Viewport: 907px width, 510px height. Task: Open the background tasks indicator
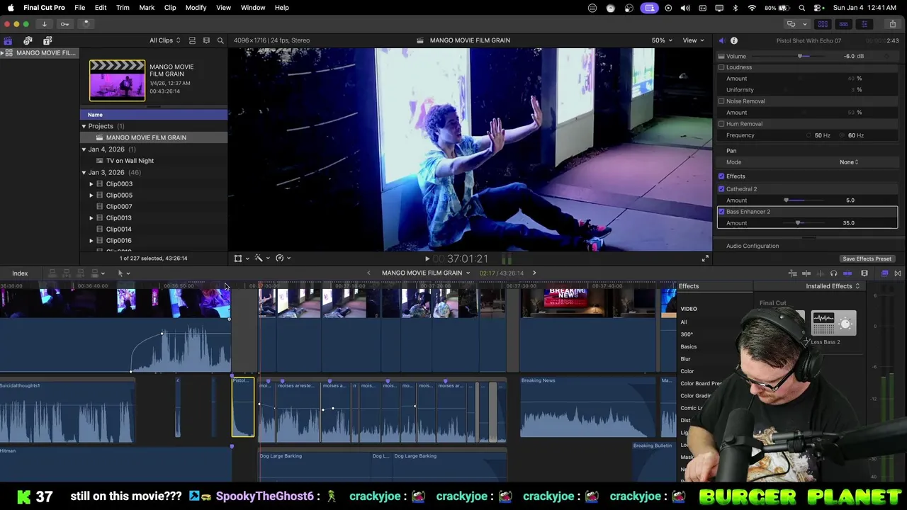86,24
